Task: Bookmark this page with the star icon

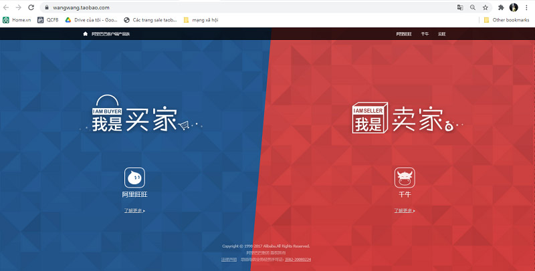Action: tap(486, 7)
